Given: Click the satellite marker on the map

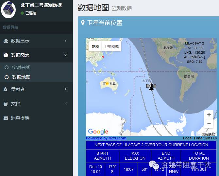Looking at the screenshot, I should (x=151, y=86).
